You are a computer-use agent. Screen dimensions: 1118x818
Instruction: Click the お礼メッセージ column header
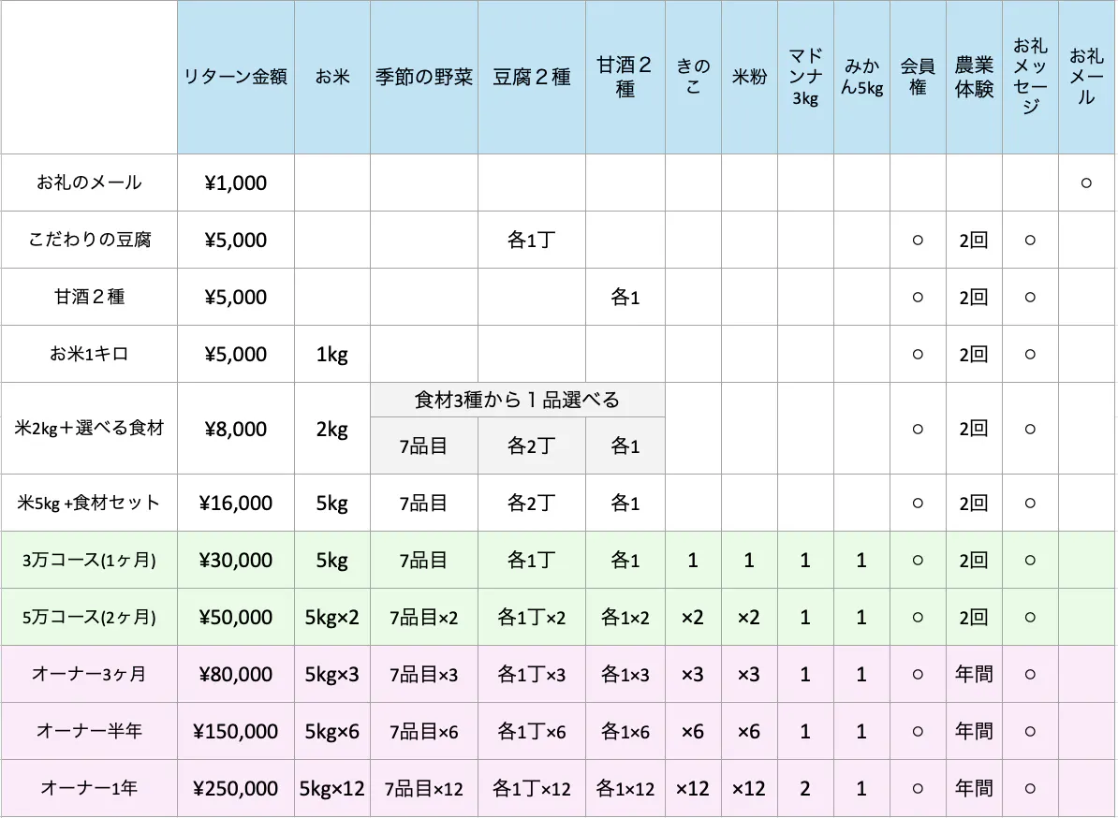pos(1030,78)
